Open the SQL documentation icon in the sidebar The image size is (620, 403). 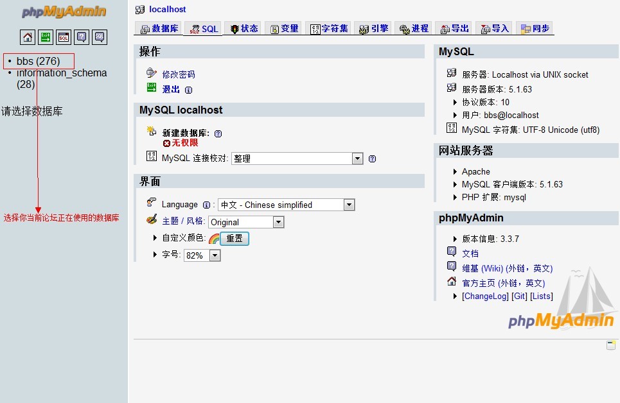(x=100, y=37)
